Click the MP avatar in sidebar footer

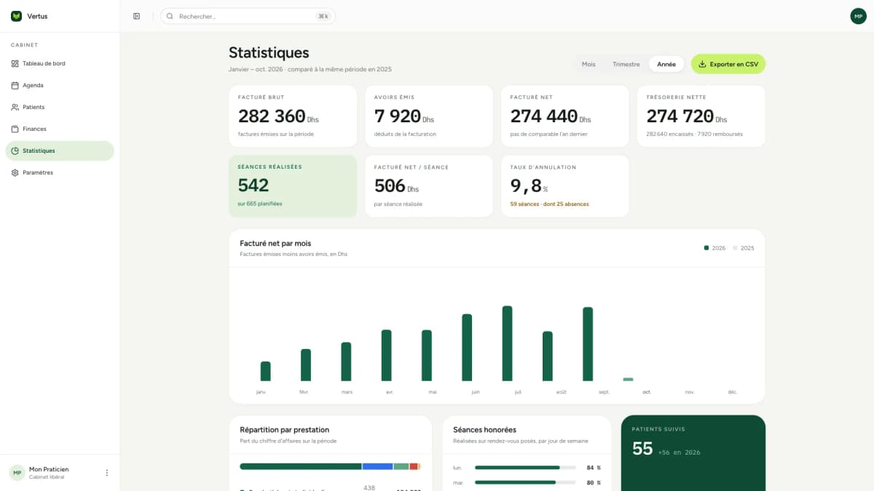(x=17, y=473)
